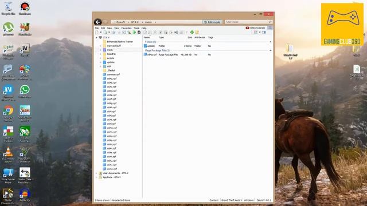The height and width of the screenshot is (206, 367).
Task: Click the magnifier icon in the filter box
Action: pyautogui.click(x=270, y=22)
